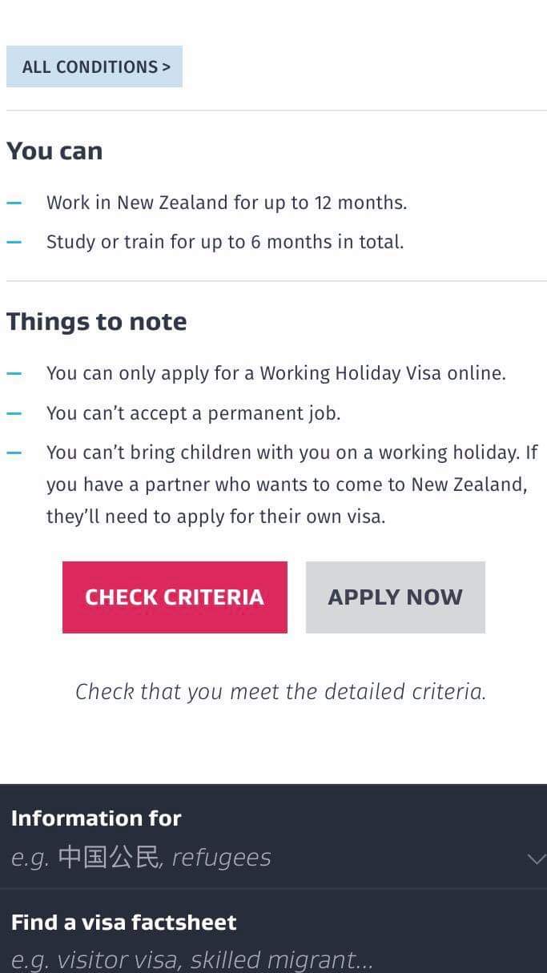This screenshot has height=973, width=547.
Task: Click the Things to note heading
Action: tap(97, 321)
